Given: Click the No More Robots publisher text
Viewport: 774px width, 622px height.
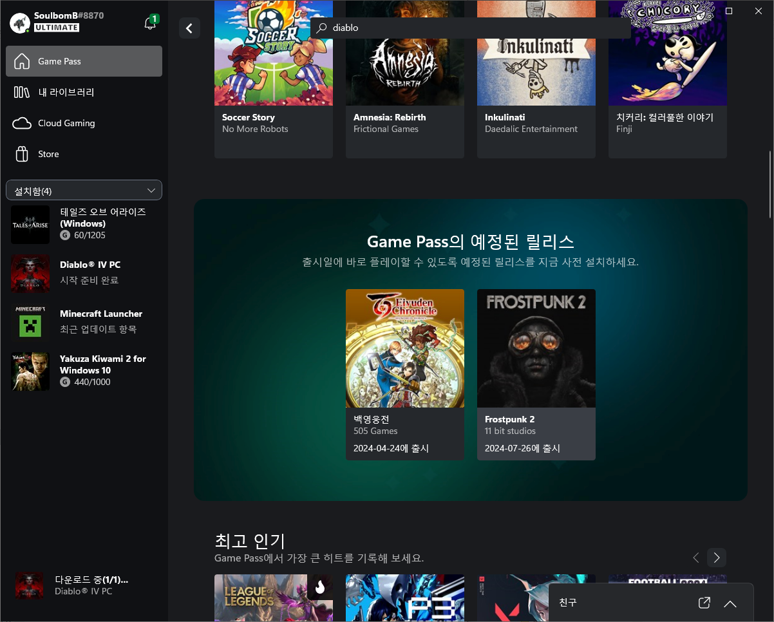Looking at the screenshot, I should tap(255, 129).
